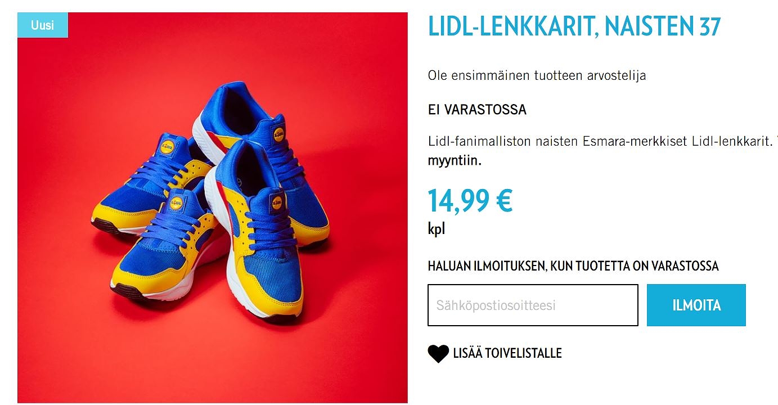Focus the Sähköpostiosoitteesi email field
This screenshot has height=405, width=778.
[x=533, y=305]
